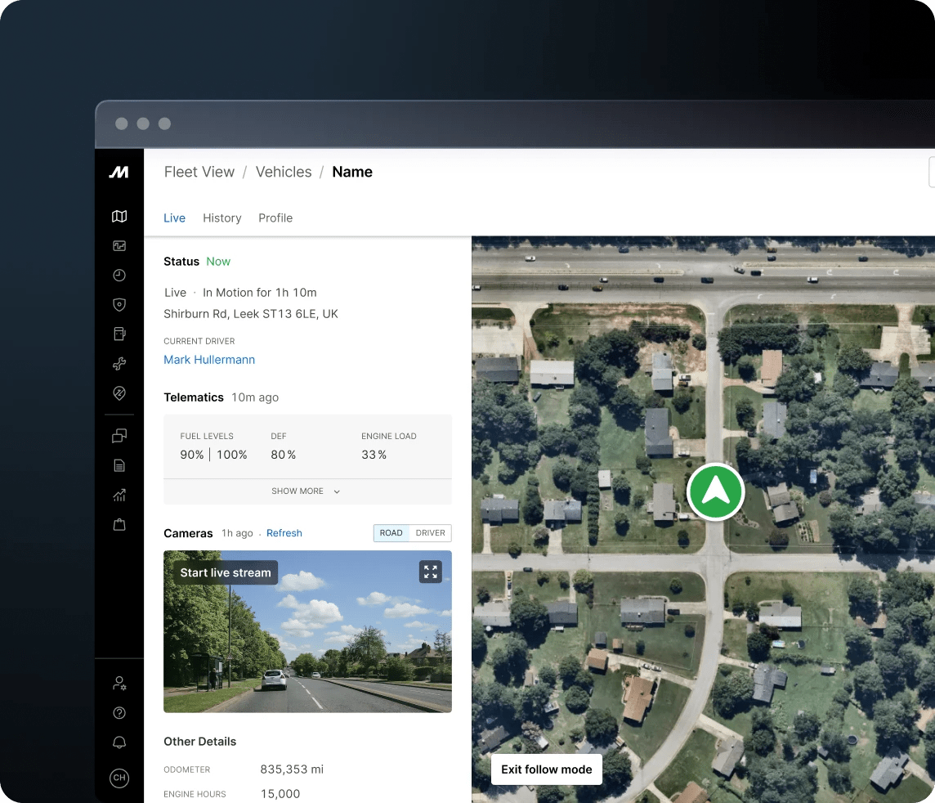
Task: Select the dashcam panel icon in the sidebar
Action: coord(119,245)
